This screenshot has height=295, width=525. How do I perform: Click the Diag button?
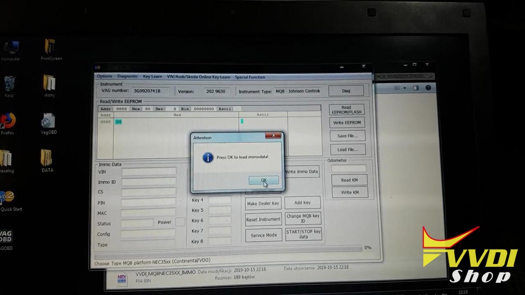click(x=346, y=91)
